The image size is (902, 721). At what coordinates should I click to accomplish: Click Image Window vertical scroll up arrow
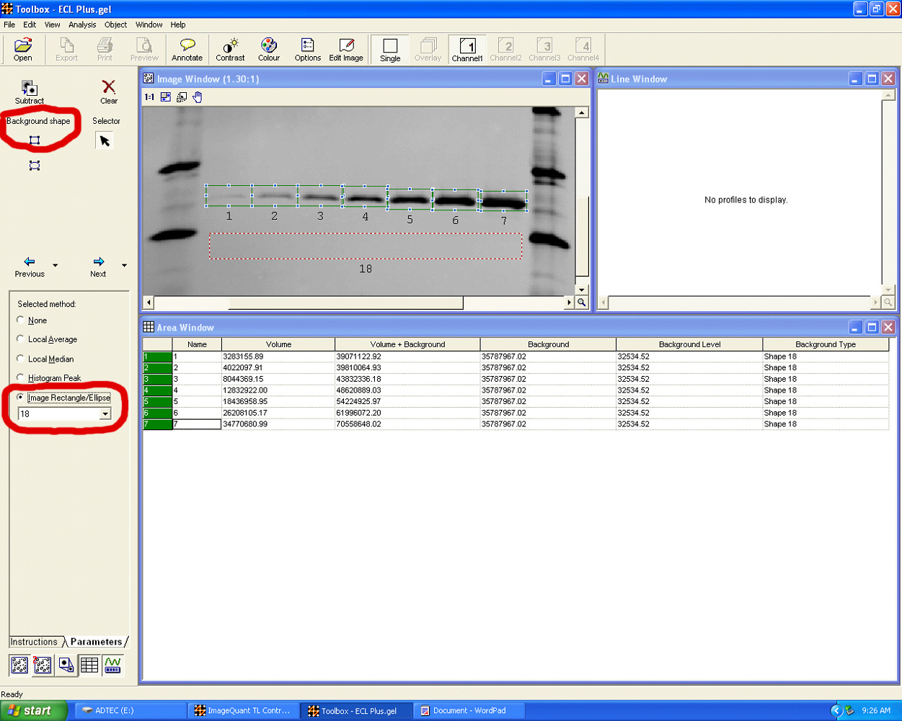pos(582,113)
